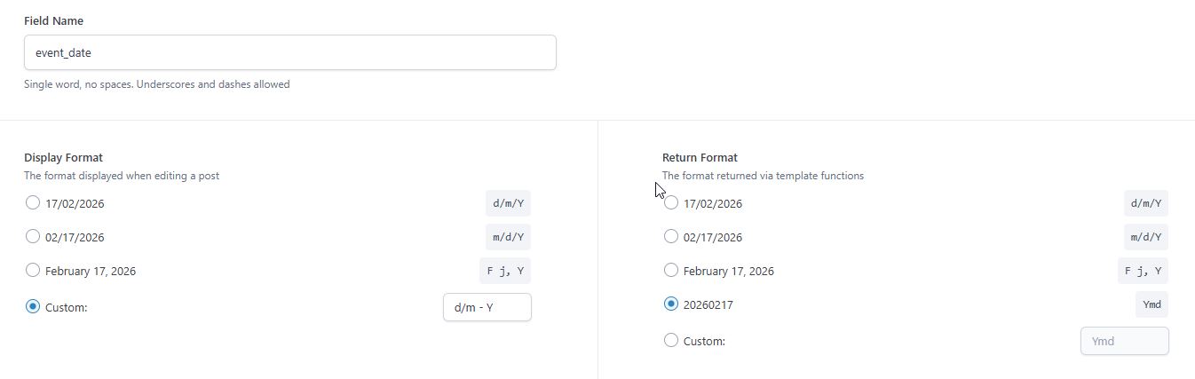Click the Field Name text input
Viewport: 1195px width, 379px height.
(289, 52)
